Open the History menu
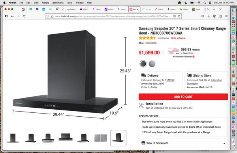 point(45,3)
